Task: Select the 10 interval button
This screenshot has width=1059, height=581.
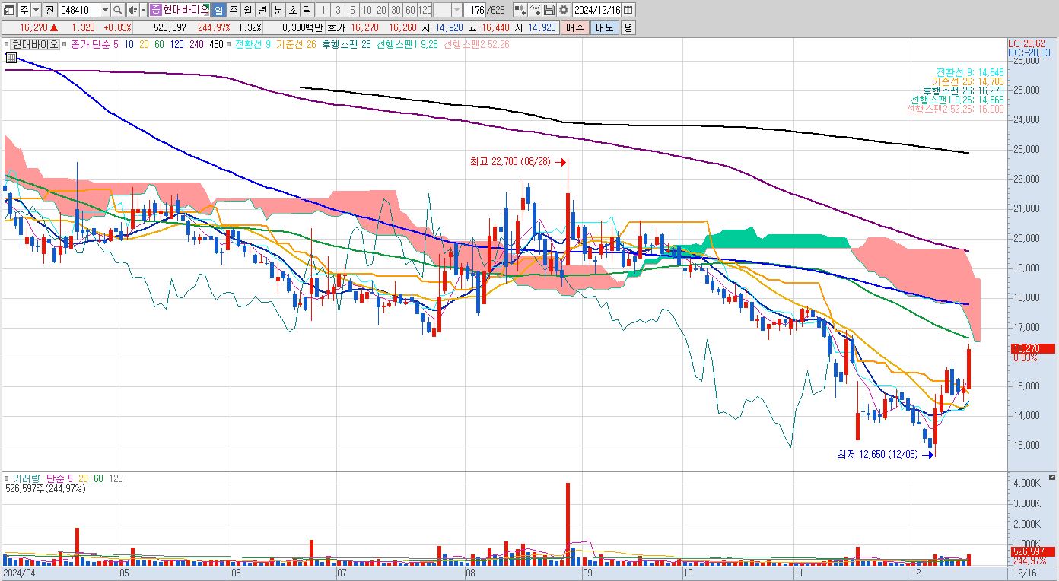Action: 367,10
